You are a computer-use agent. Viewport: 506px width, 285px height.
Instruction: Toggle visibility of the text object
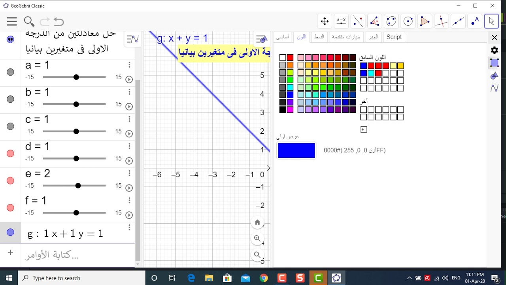coord(11,40)
